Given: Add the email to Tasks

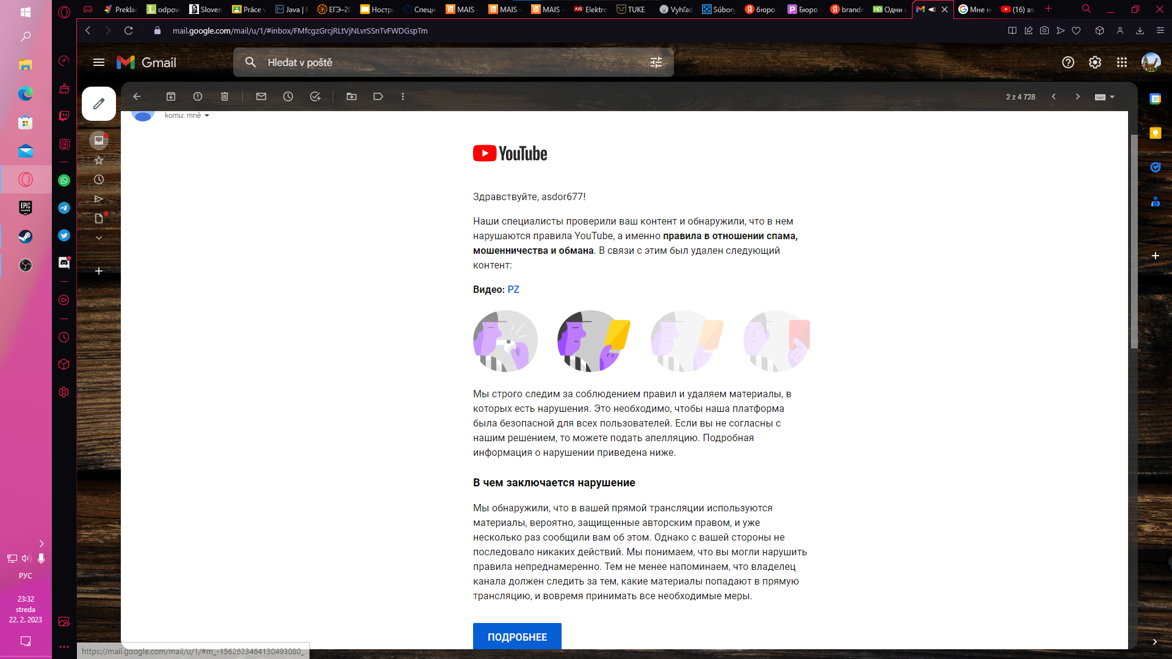Looking at the screenshot, I should click(x=315, y=96).
